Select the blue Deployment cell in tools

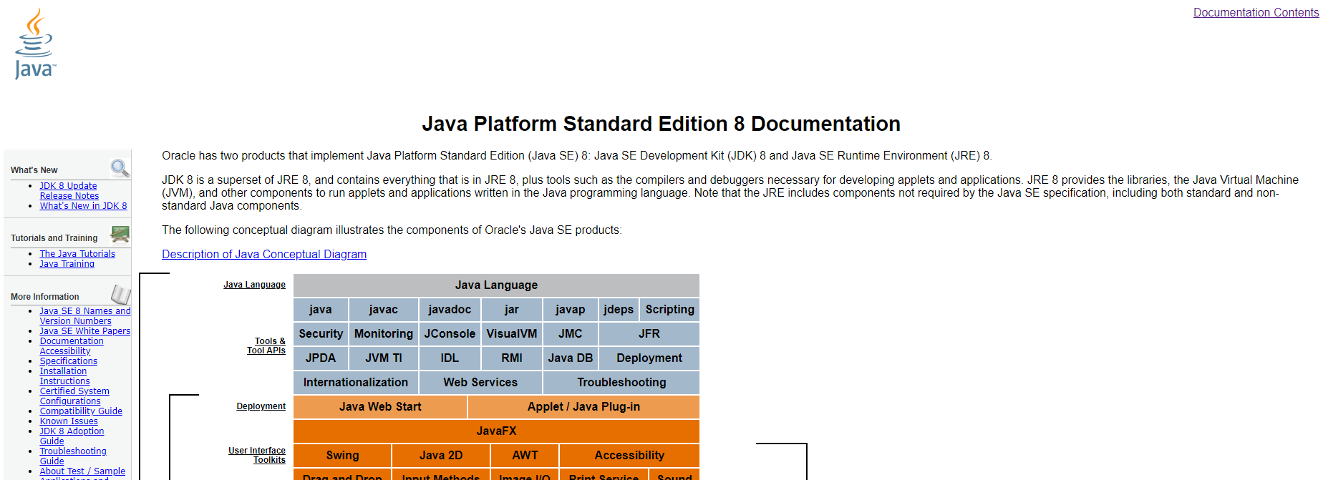(x=649, y=358)
